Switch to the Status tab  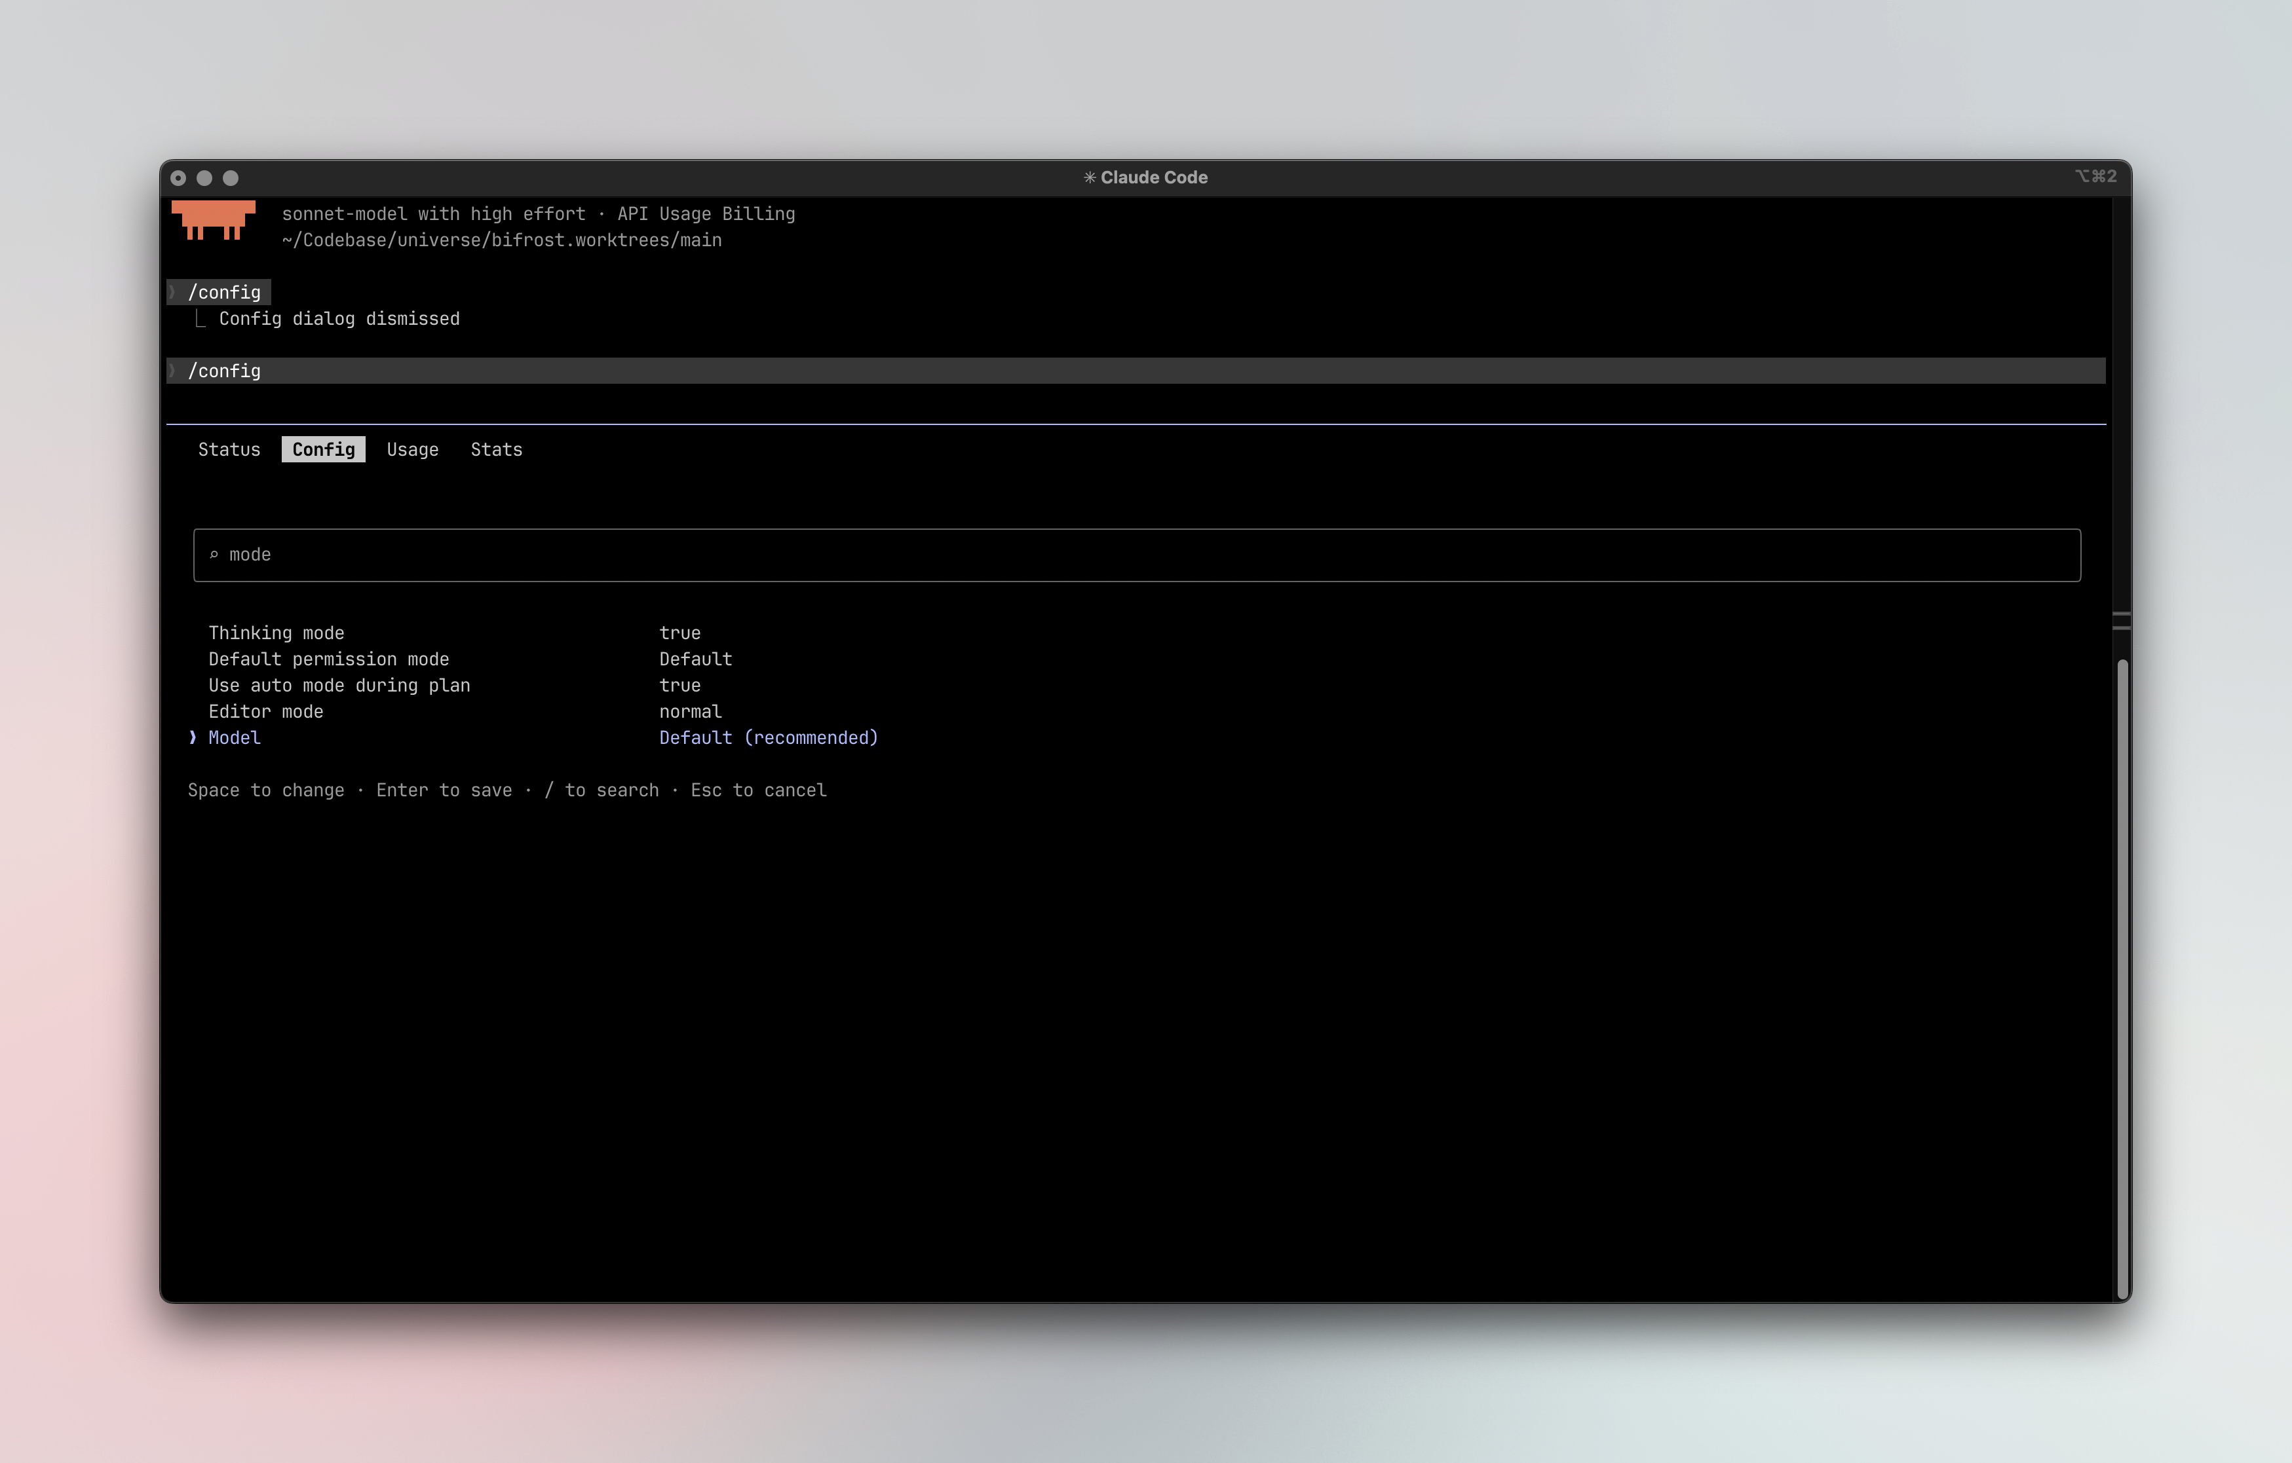click(229, 449)
